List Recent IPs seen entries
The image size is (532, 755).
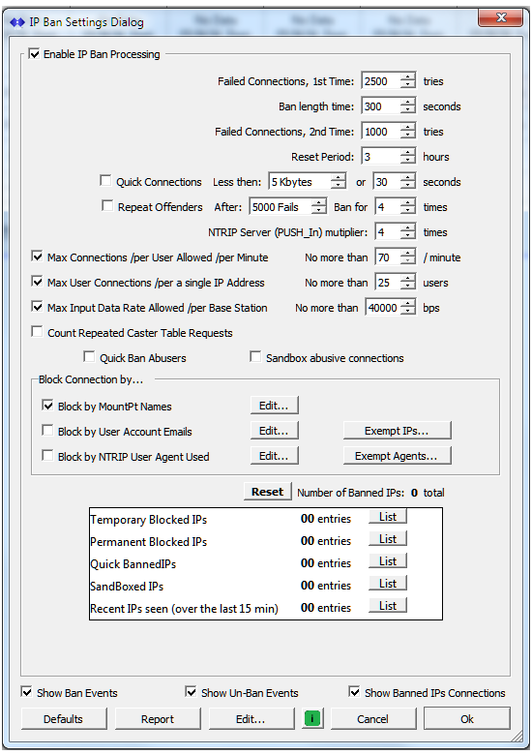(x=388, y=605)
